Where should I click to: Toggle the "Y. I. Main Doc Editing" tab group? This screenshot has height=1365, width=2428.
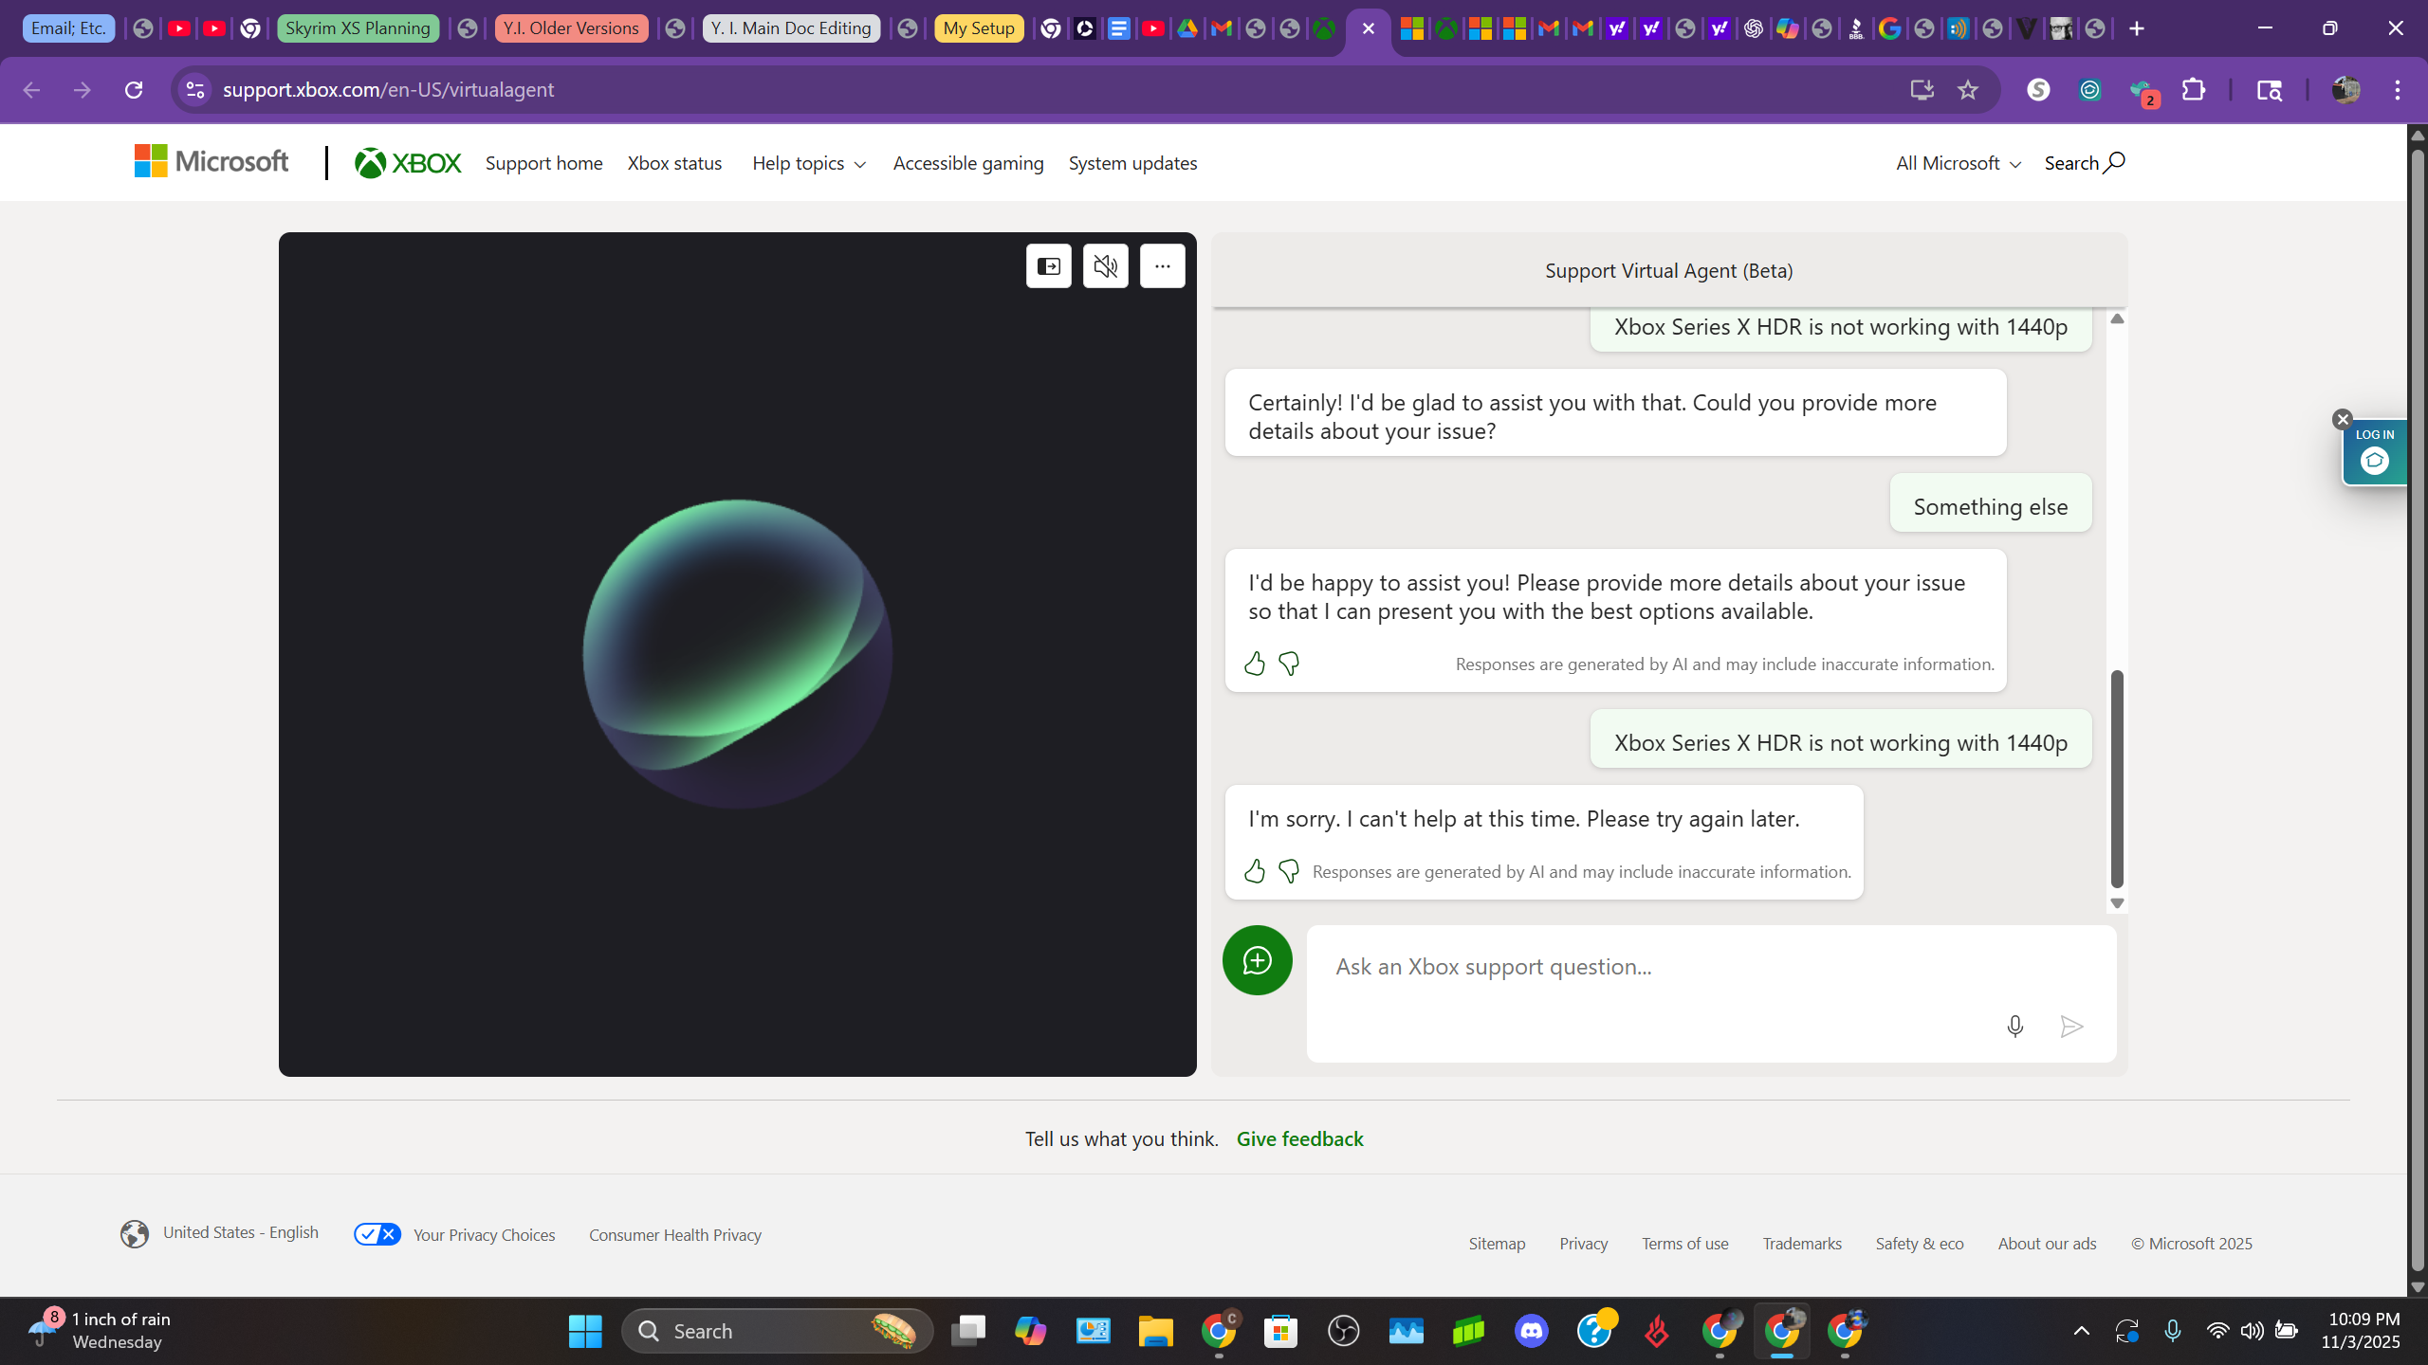tap(791, 27)
